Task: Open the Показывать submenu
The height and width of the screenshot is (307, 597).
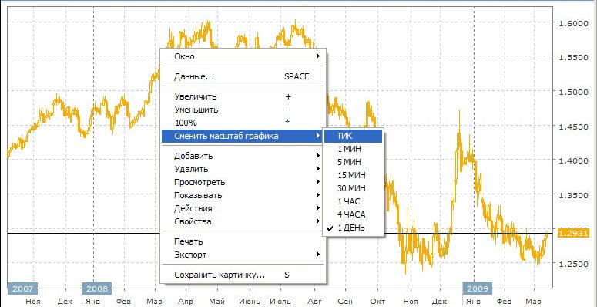Action: click(x=243, y=195)
